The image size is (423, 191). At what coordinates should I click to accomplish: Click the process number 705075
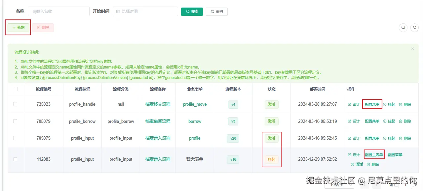(43, 138)
